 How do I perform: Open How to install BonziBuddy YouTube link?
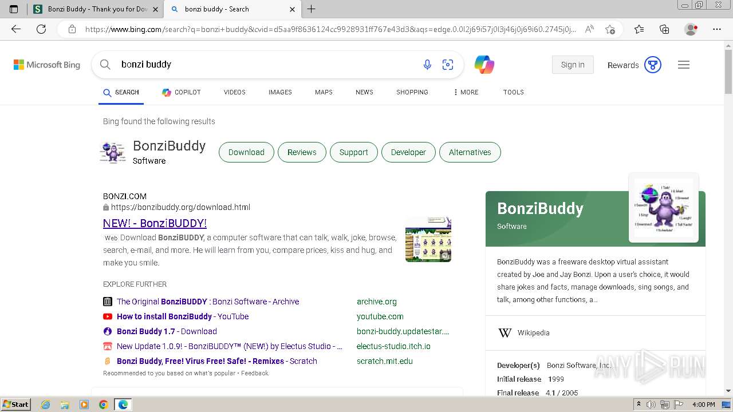(x=183, y=316)
